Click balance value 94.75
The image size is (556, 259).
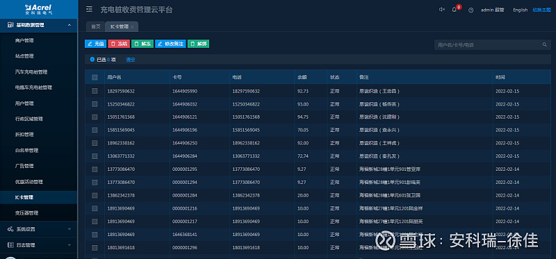point(303,117)
